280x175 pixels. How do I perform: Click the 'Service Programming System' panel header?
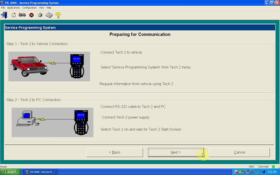[x=140, y=28]
